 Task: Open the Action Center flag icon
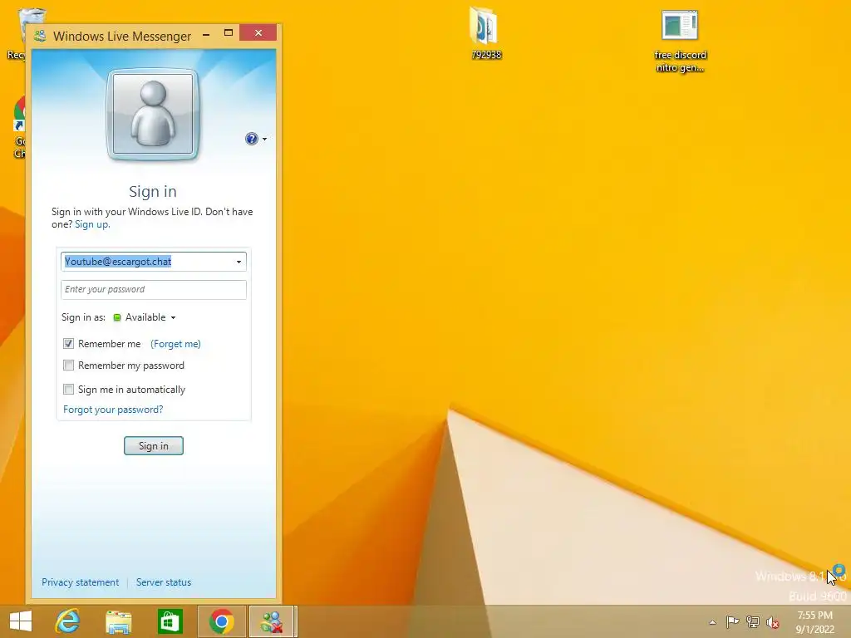click(x=732, y=621)
